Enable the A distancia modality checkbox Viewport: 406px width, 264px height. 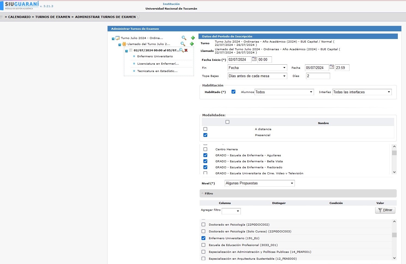point(205,129)
